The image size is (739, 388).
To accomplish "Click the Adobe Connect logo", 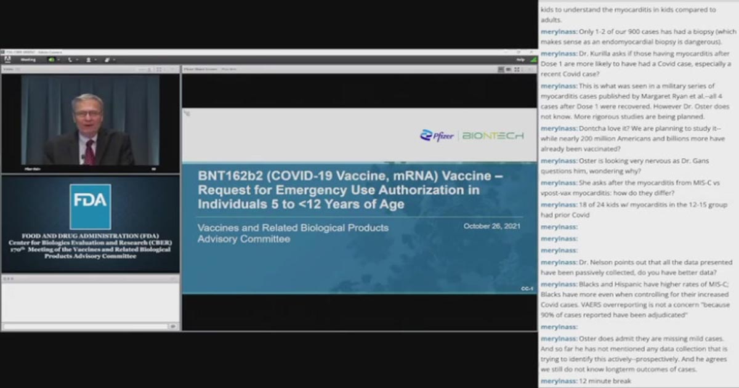I will [8, 59].
